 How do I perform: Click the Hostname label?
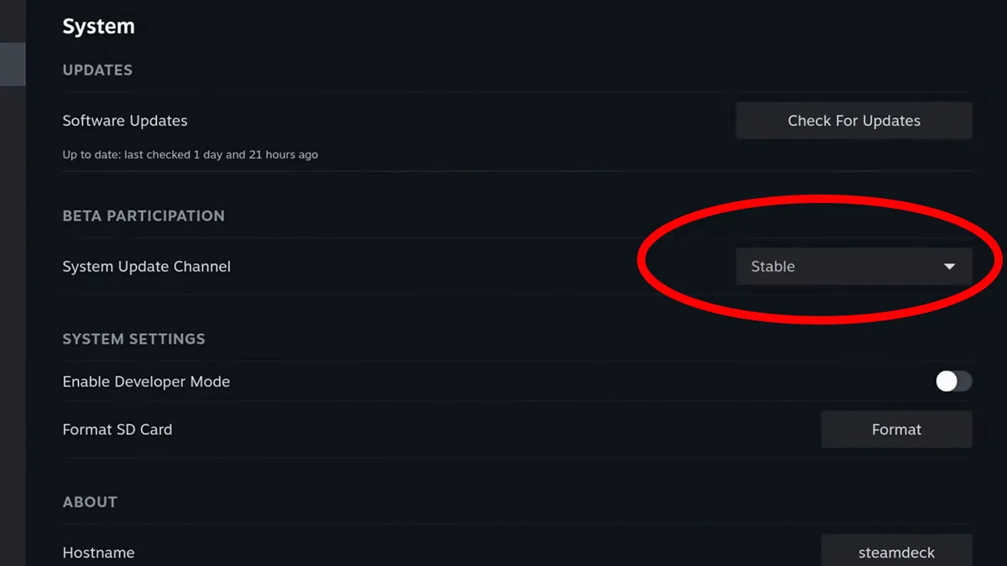(98, 553)
